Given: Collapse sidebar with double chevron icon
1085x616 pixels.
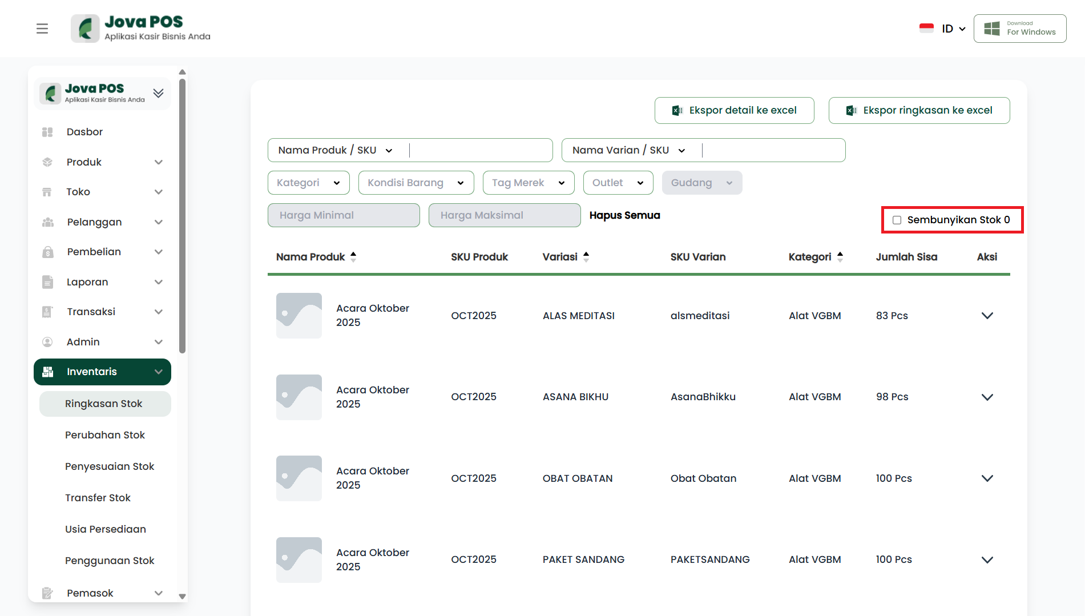Looking at the screenshot, I should point(158,93).
